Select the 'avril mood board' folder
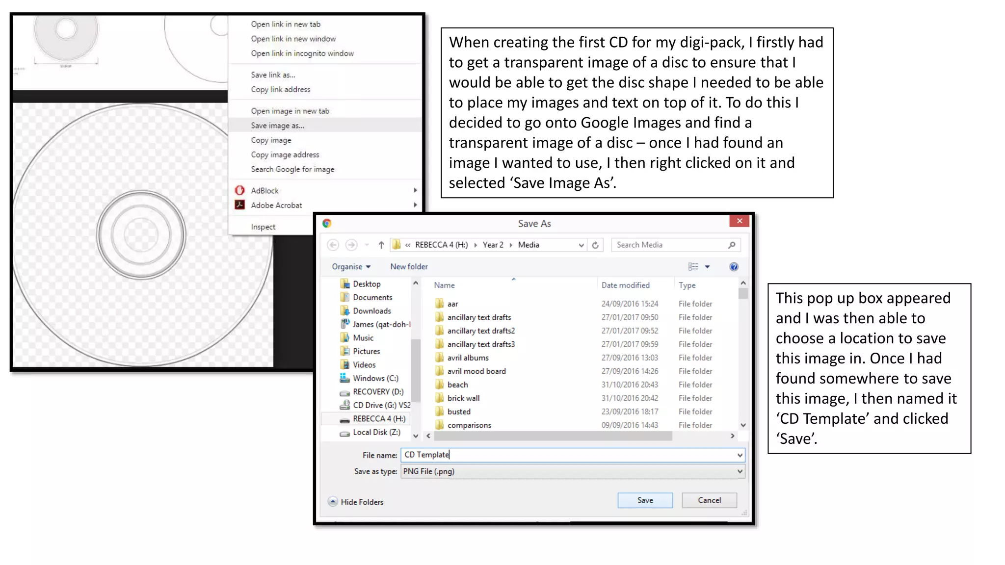The height and width of the screenshot is (565, 1005). [476, 371]
